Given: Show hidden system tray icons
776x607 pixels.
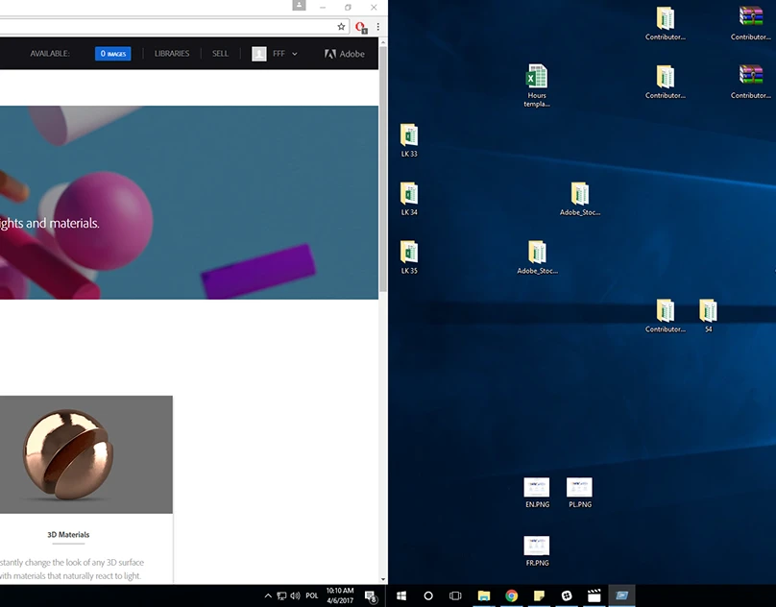Looking at the screenshot, I should [268, 595].
